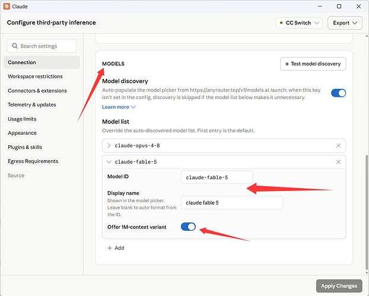
Task: Open the Connection settings section
Action: coord(42,62)
